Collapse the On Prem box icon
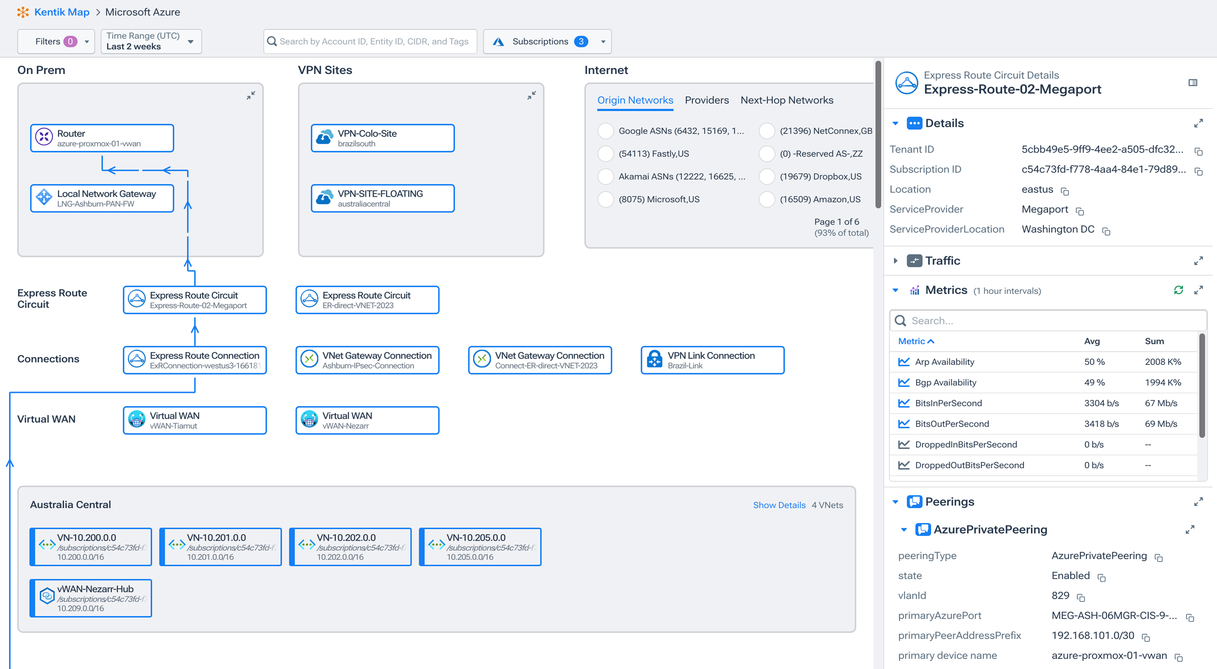 coord(251,95)
